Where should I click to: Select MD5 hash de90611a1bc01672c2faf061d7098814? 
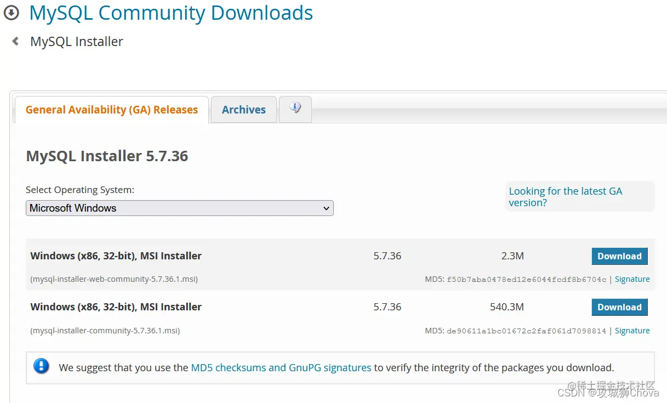[x=527, y=331]
